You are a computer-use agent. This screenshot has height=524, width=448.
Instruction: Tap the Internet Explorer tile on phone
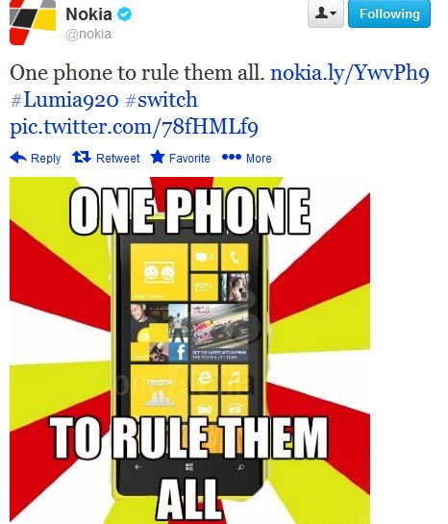(x=204, y=378)
